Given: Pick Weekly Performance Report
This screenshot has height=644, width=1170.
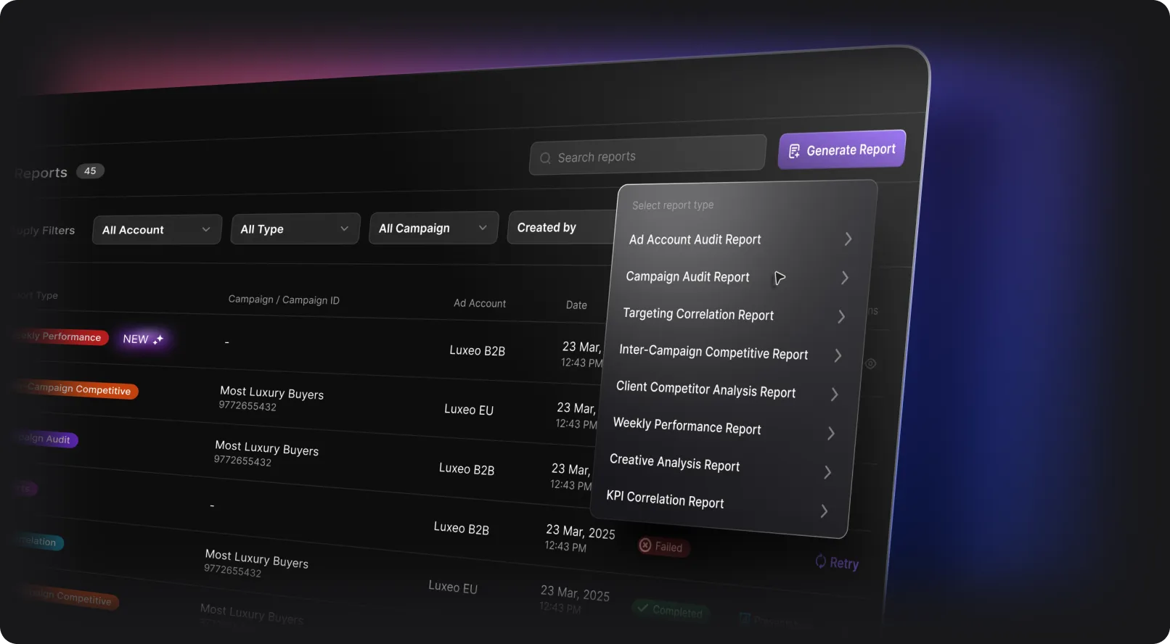Looking at the screenshot, I should coord(687,426).
